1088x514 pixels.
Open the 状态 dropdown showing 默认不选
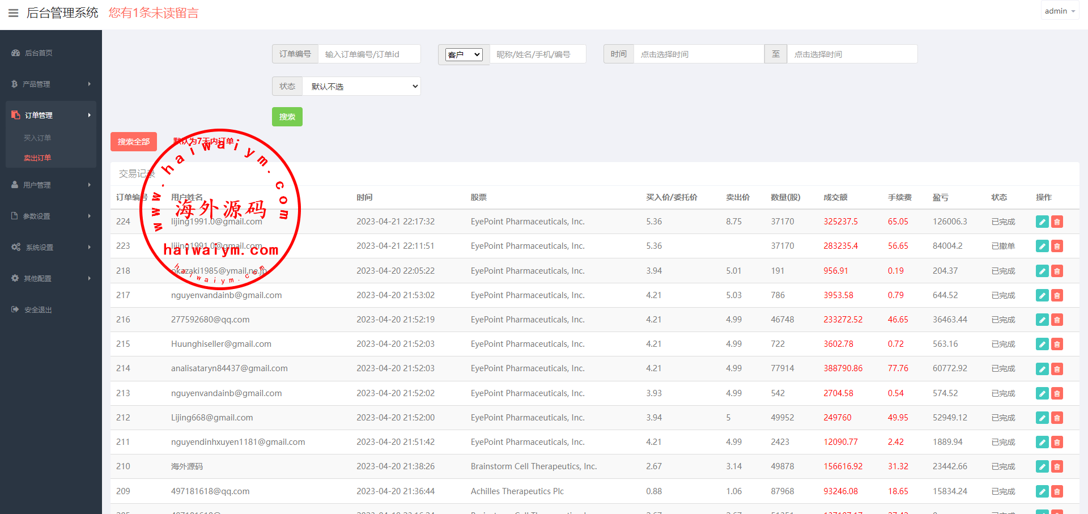[362, 86]
